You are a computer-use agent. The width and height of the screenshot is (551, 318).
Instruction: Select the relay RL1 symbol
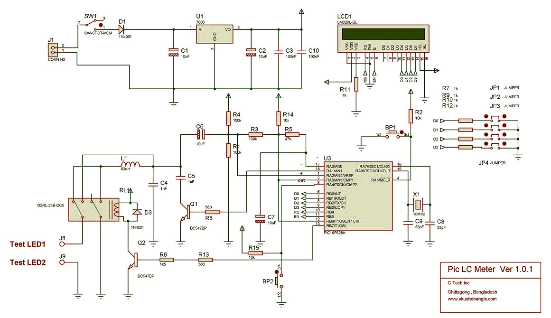(x=94, y=209)
